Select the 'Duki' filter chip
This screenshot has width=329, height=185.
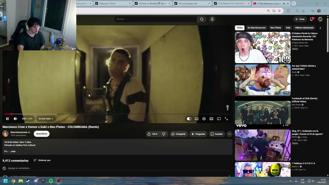pos(288,28)
